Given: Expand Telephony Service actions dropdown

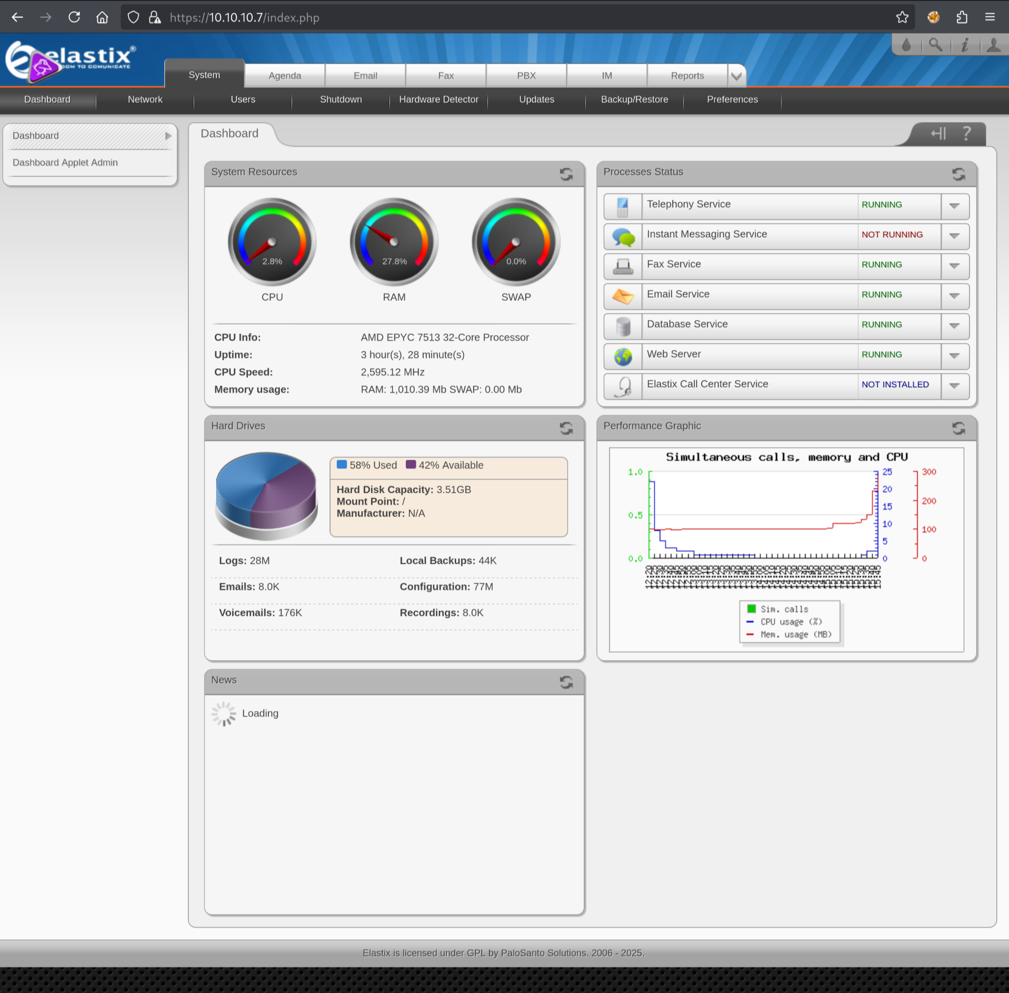Looking at the screenshot, I should [x=954, y=206].
